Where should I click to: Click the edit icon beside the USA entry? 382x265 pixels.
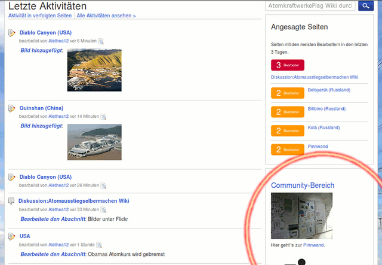12,236
